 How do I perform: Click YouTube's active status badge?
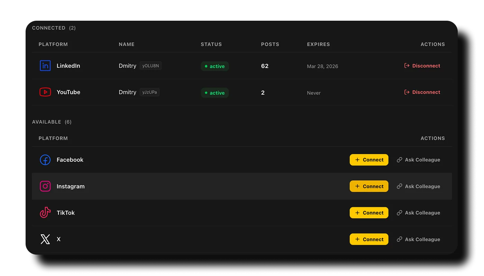point(215,93)
